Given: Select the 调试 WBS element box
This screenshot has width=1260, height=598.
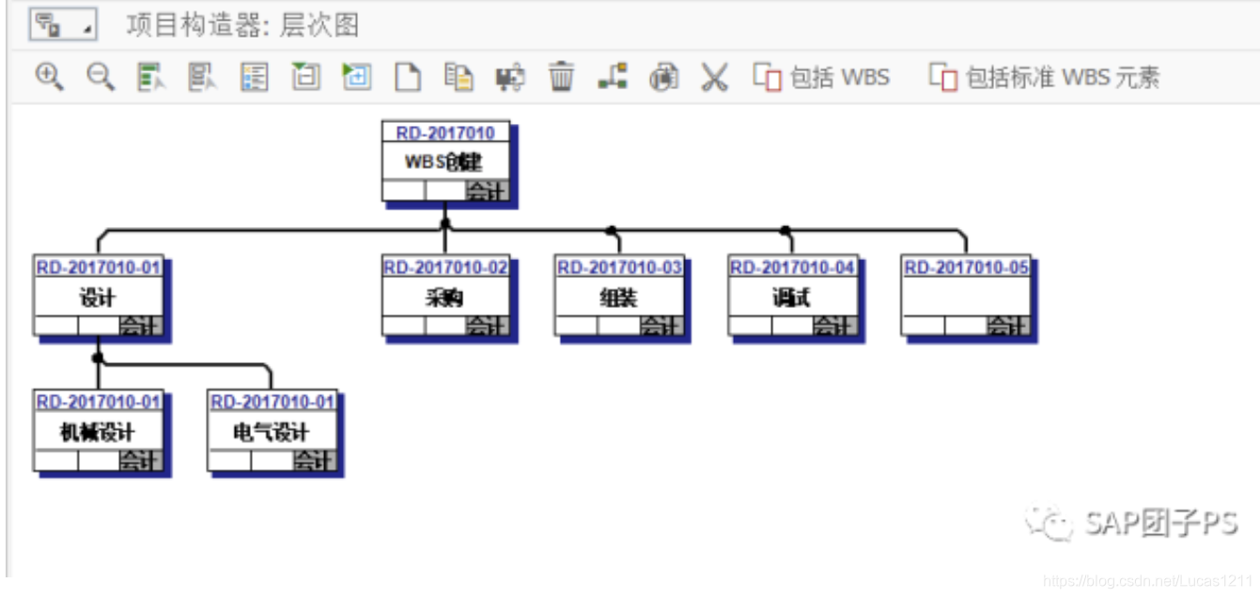Looking at the screenshot, I should 793,296.
